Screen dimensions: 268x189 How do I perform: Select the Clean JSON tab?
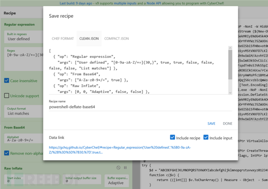pyautogui.click(x=89, y=38)
